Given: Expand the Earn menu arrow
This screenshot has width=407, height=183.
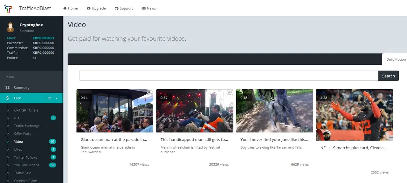Looking at the screenshot, I should 56,98.
